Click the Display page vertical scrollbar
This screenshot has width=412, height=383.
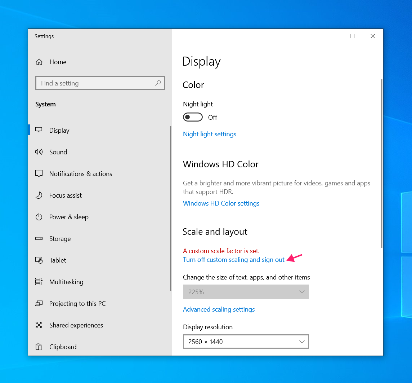tap(381, 163)
